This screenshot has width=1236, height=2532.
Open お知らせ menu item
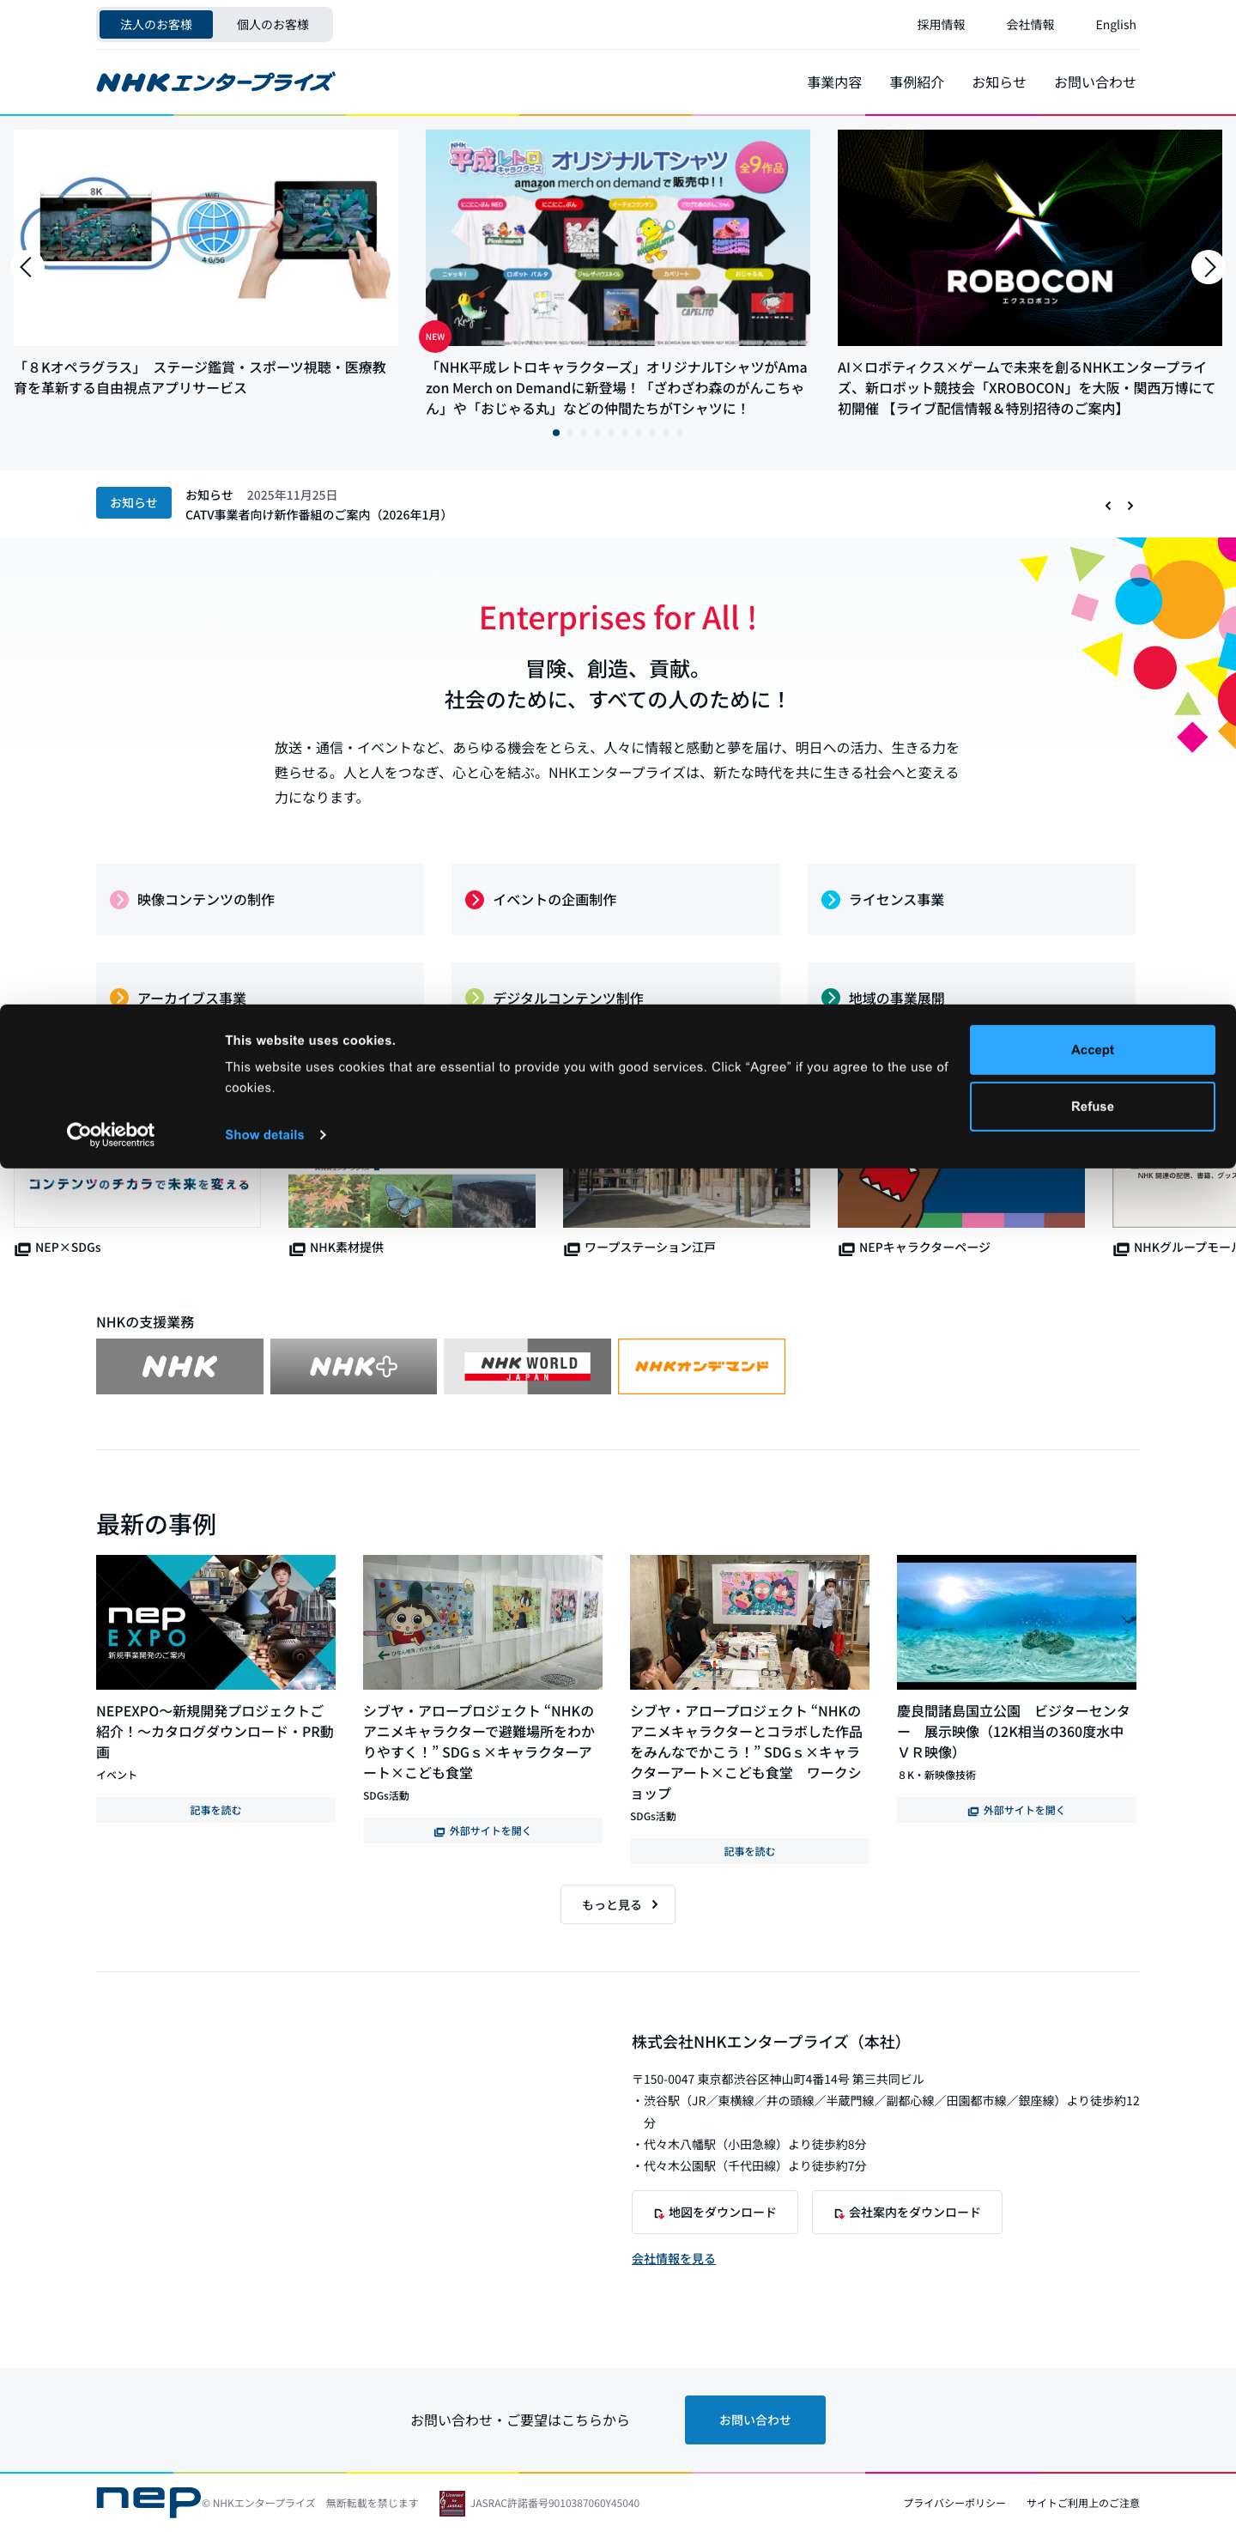click(x=998, y=82)
